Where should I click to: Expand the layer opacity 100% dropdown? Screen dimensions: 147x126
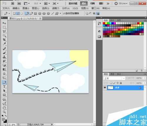click(141, 78)
